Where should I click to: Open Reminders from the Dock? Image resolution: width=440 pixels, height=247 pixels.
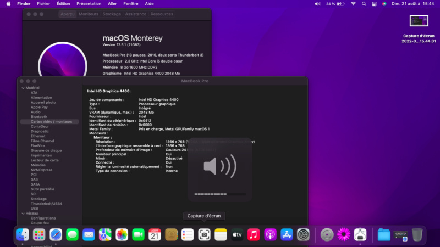(x=188, y=235)
